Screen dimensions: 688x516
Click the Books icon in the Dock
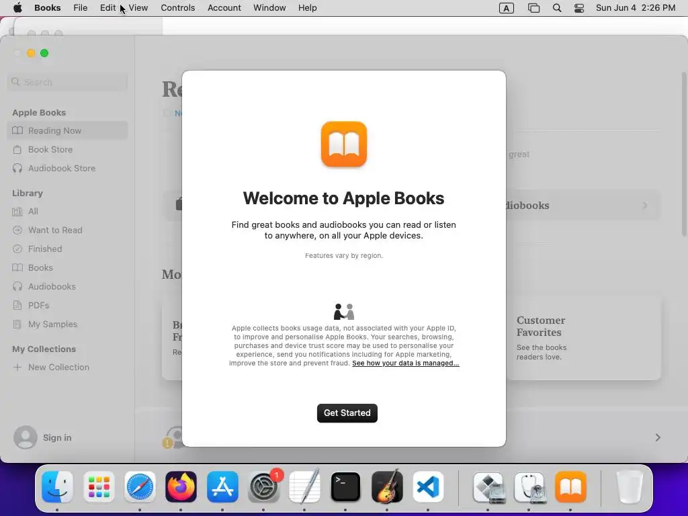coord(571,487)
